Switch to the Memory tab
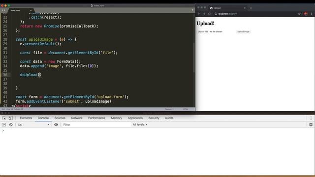The width and height of the screenshot is (315, 177). (117, 118)
